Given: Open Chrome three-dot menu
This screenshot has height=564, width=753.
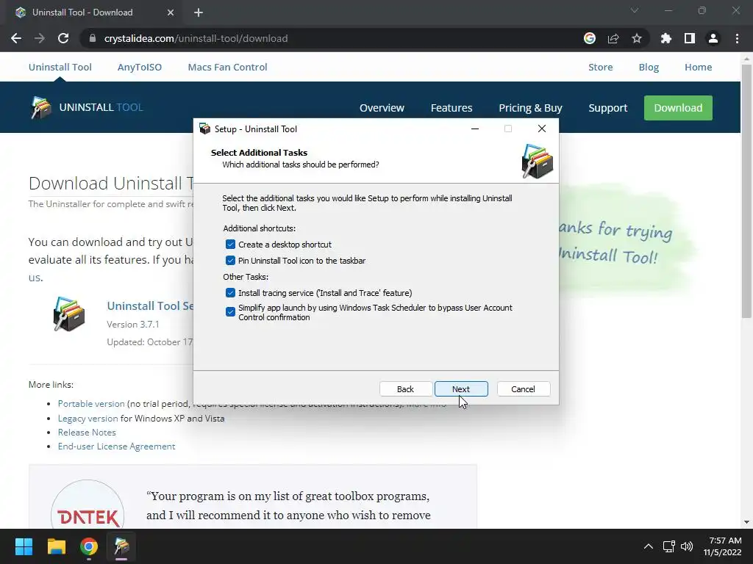Looking at the screenshot, I should click(x=737, y=38).
